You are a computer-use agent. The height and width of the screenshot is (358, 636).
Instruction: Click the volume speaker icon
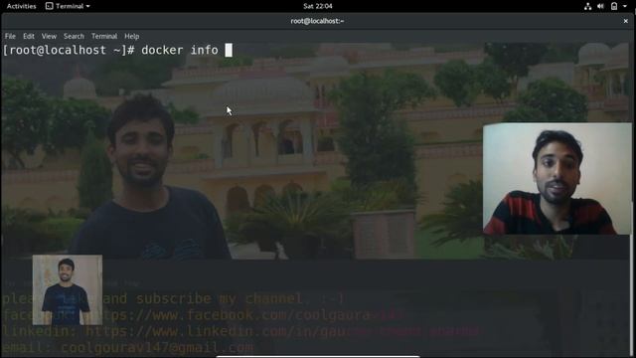coord(600,6)
